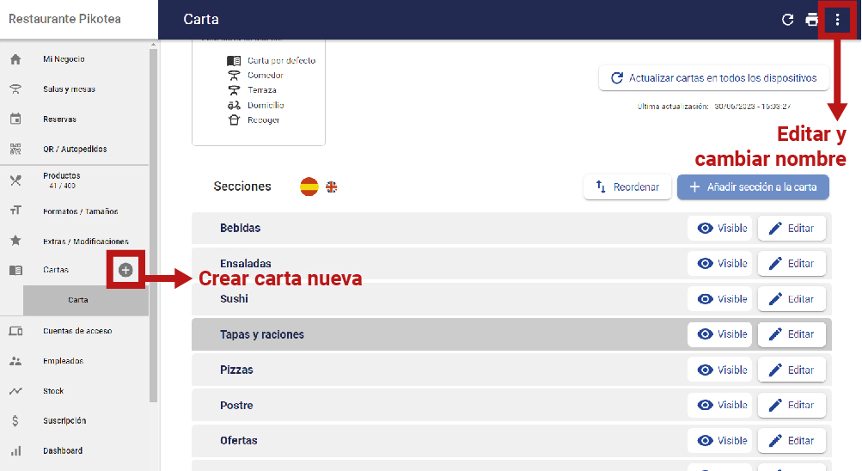Edit the Tapas y raciones section
Viewport: 862px width, 471px height.
click(792, 334)
